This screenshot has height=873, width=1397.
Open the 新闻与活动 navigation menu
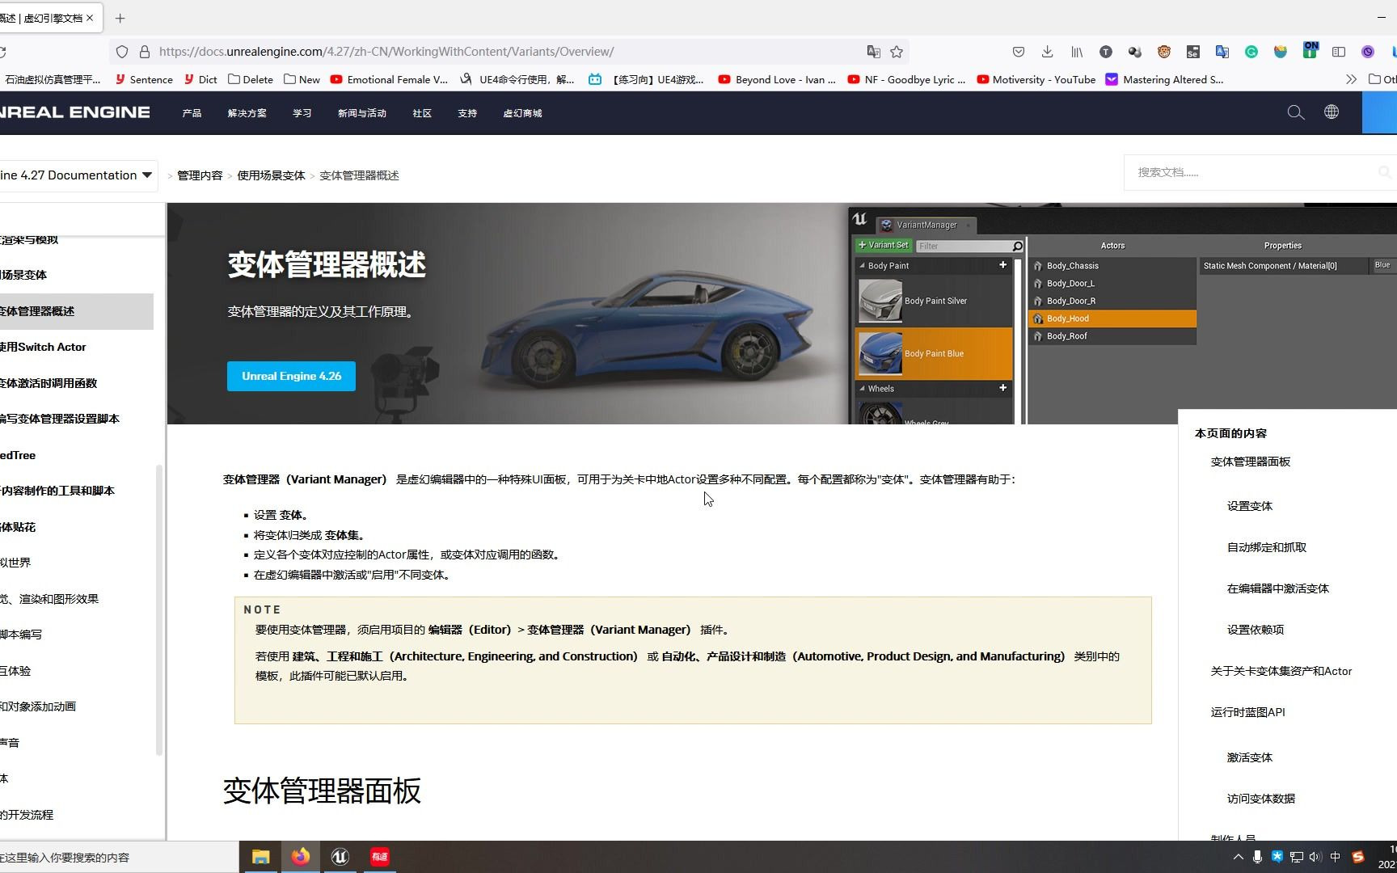pos(361,113)
